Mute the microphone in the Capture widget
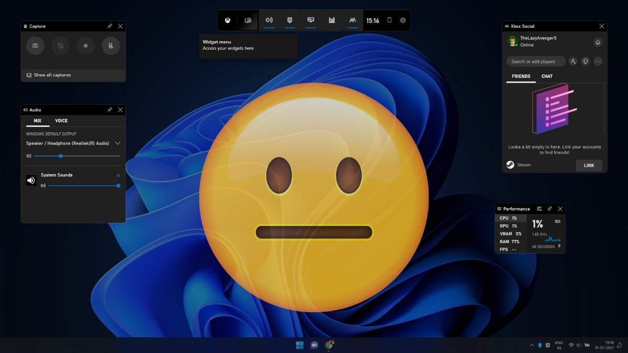Viewport: 628px width, 353px height. (x=110, y=45)
